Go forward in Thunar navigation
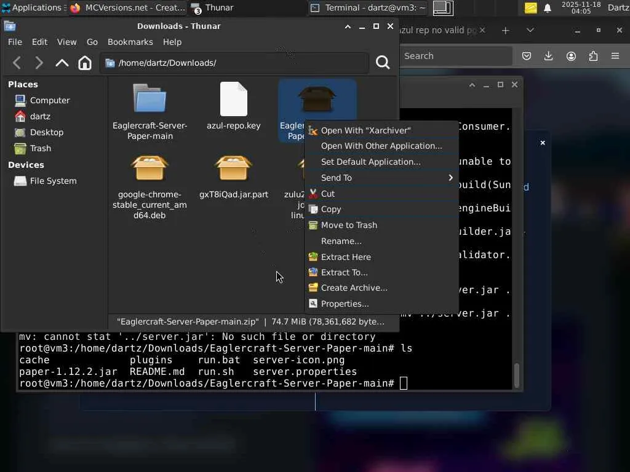This screenshot has width=630, height=472. pos(39,63)
